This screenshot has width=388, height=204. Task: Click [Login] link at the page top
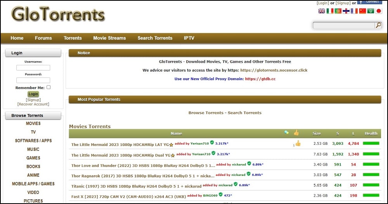pyautogui.click(x=323, y=3)
